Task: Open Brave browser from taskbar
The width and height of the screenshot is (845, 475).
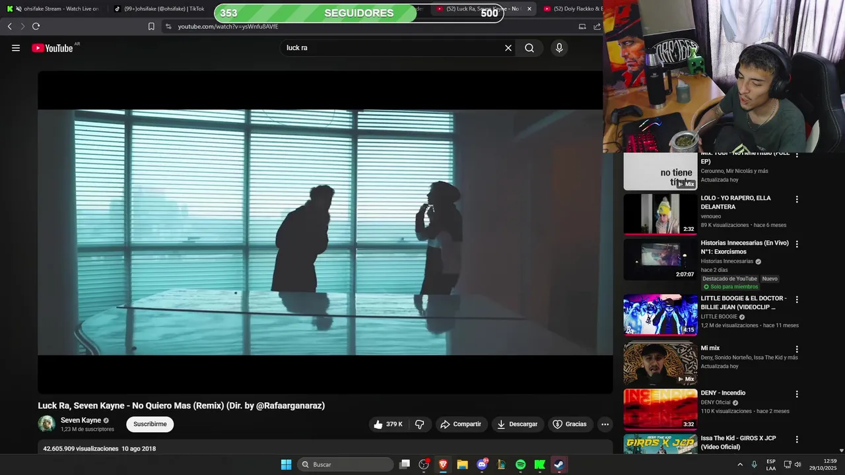Action: [x=443, y=464]
